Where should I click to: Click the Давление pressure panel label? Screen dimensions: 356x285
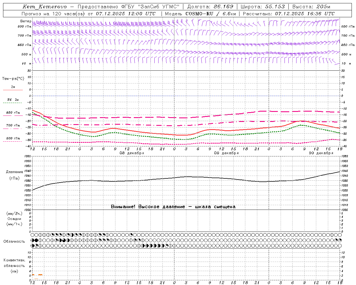tap(14, 172)
